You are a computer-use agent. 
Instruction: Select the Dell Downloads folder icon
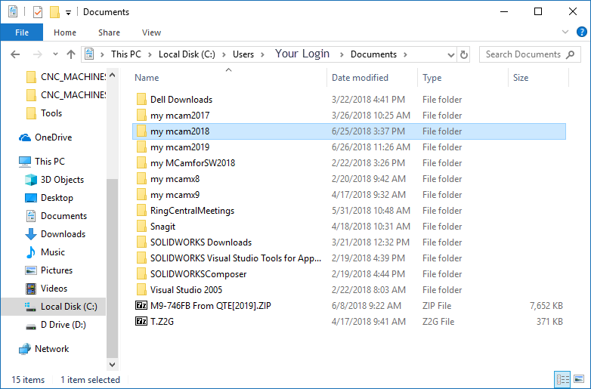point(141,100)
